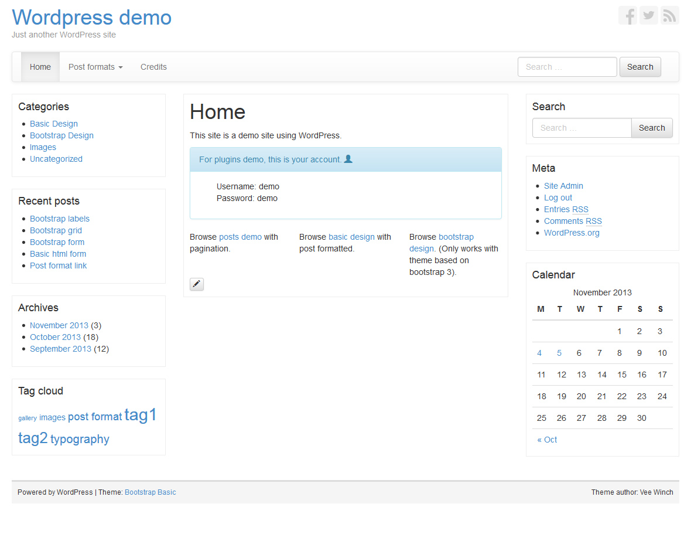
Task: Click the 'Password: demo' text
Action: [x=247, y=198]
